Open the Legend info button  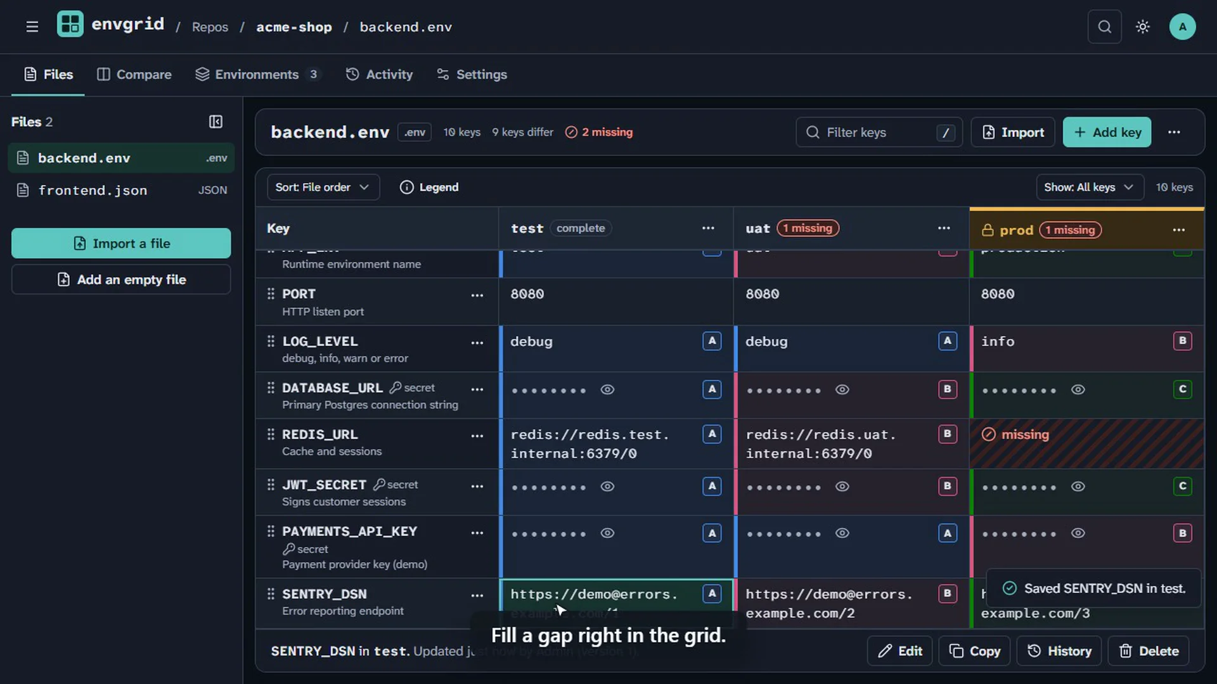pos(429,187)
